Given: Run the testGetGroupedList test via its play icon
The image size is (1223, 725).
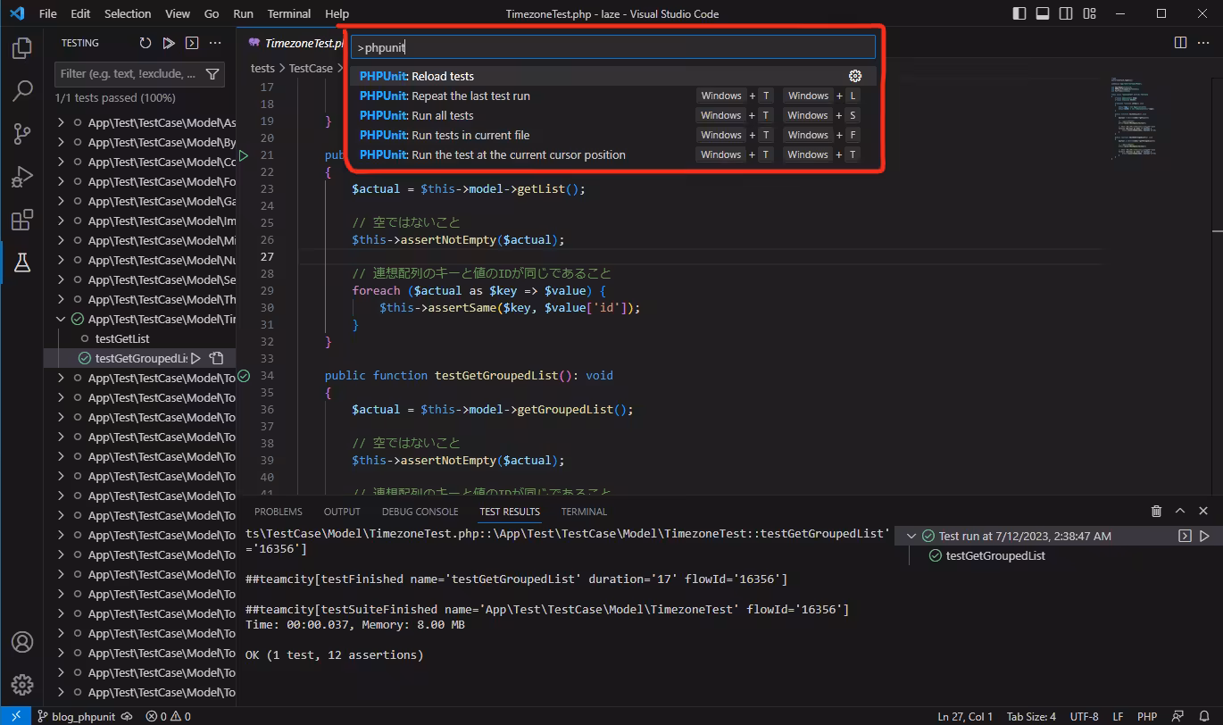Looking at the screenshot, I should click(196, 358).
